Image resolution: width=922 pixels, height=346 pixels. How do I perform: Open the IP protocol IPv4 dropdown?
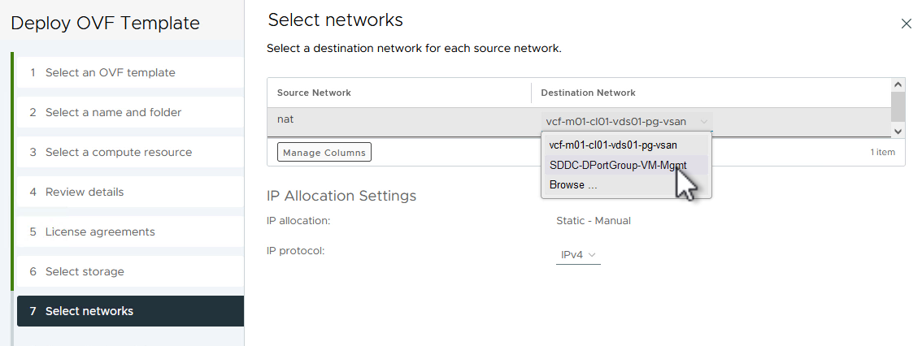pyautogui.click(x=579, y=255)
